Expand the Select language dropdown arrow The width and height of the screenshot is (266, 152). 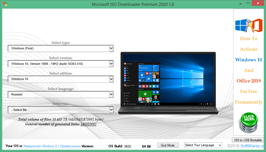111,94
